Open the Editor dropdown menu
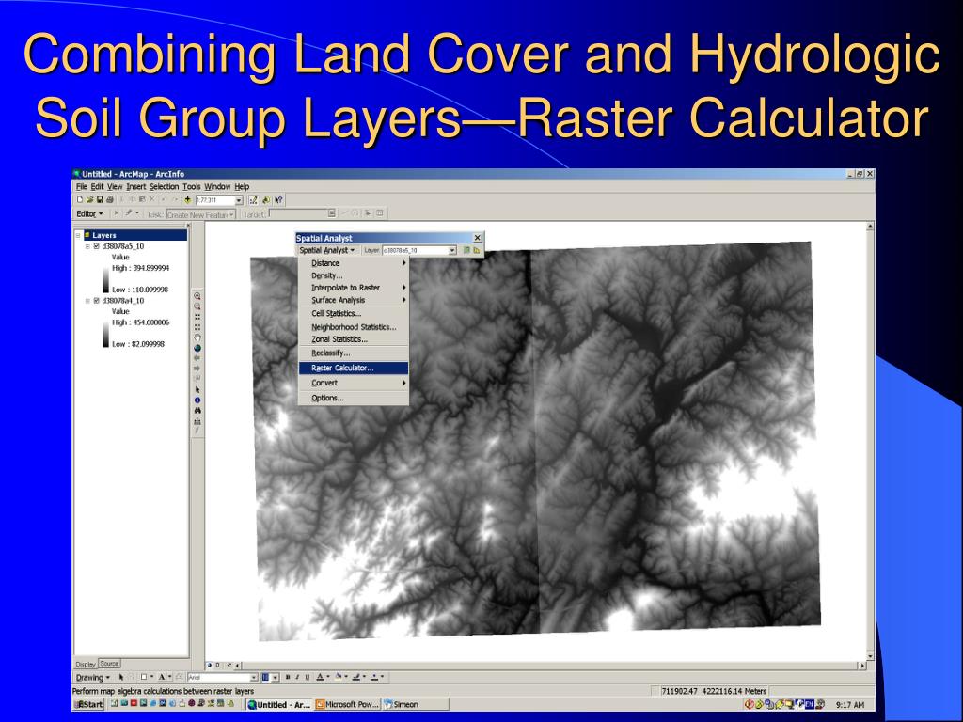Screen dimensions: 963x722 89,214
